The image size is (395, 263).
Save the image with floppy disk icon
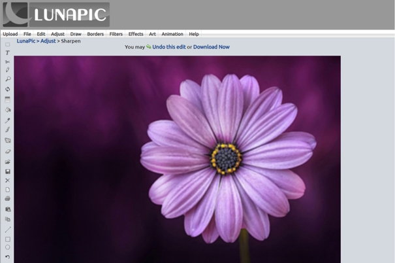[8, 171]
